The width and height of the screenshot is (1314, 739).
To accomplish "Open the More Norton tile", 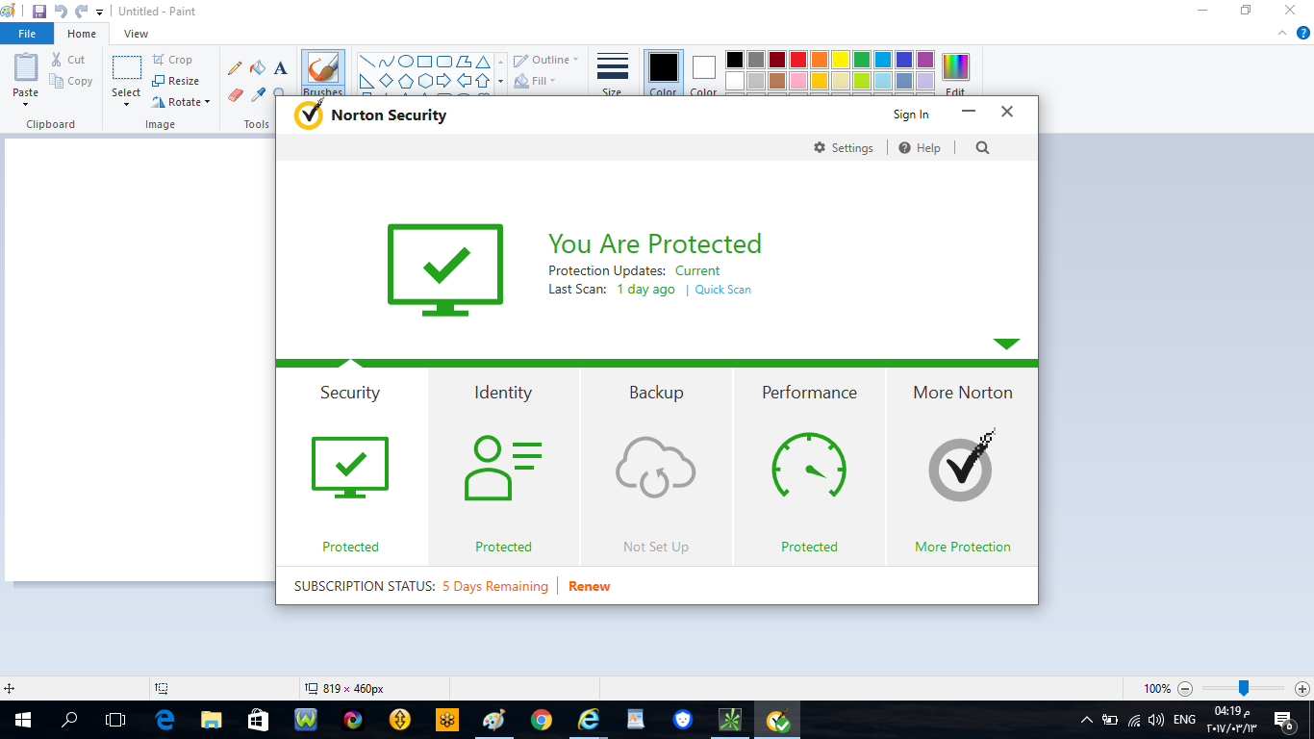I will coord(962,467).
